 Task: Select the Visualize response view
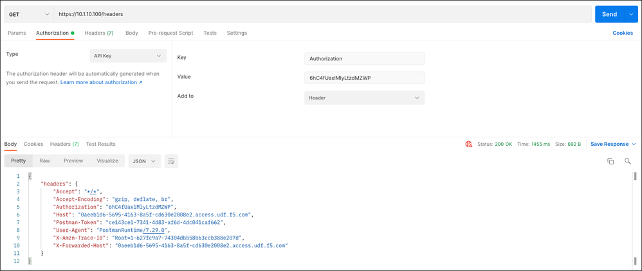pos(107,161)
